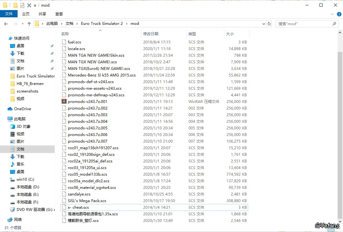Click Euro Truck Simulator 2 breadcrumb
The image size is (343, 232).
click(102, 24)
